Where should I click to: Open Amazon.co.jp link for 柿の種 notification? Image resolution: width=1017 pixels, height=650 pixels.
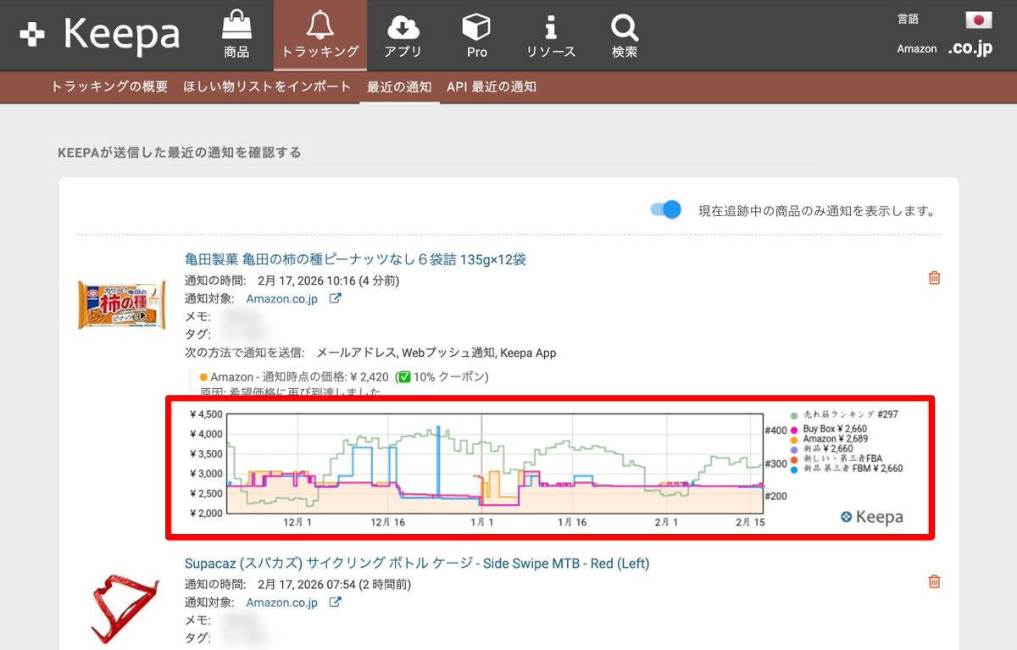point(281,298)
